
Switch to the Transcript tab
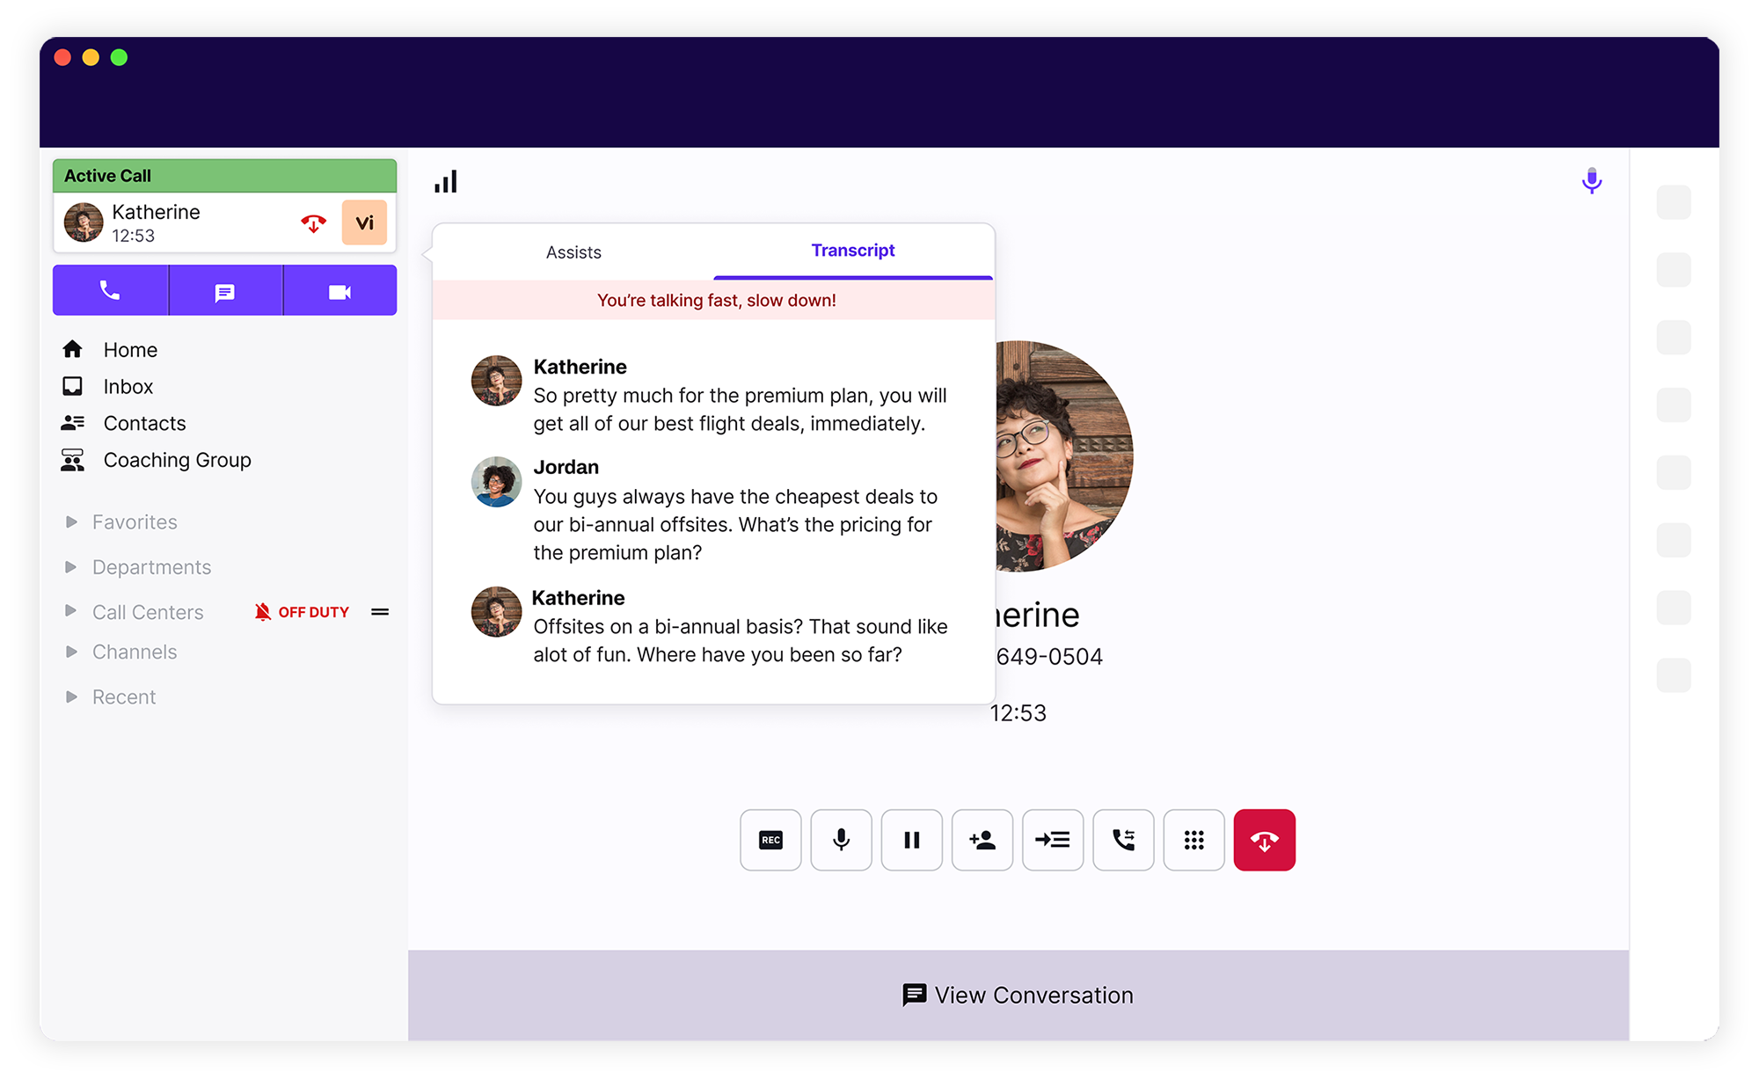[x=854, y=250]
